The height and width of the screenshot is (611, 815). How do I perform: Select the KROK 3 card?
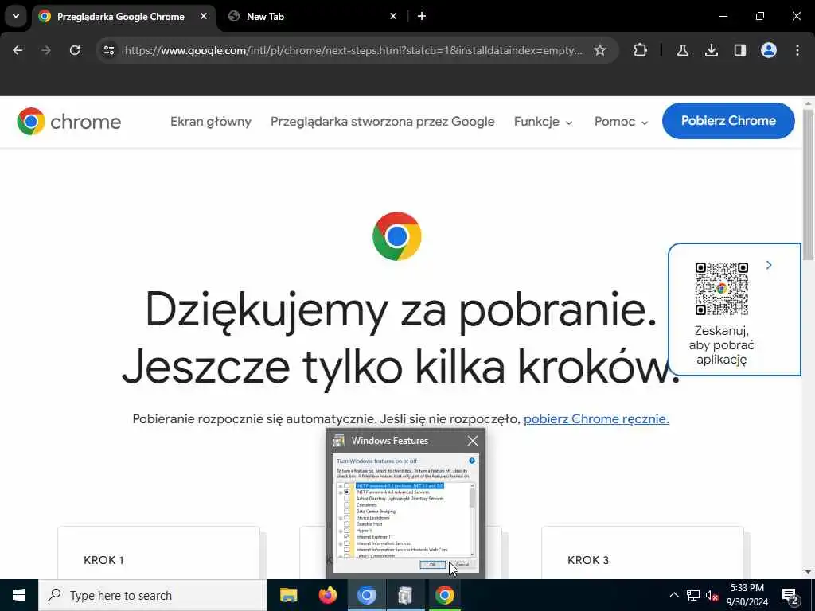click(642, 553)
